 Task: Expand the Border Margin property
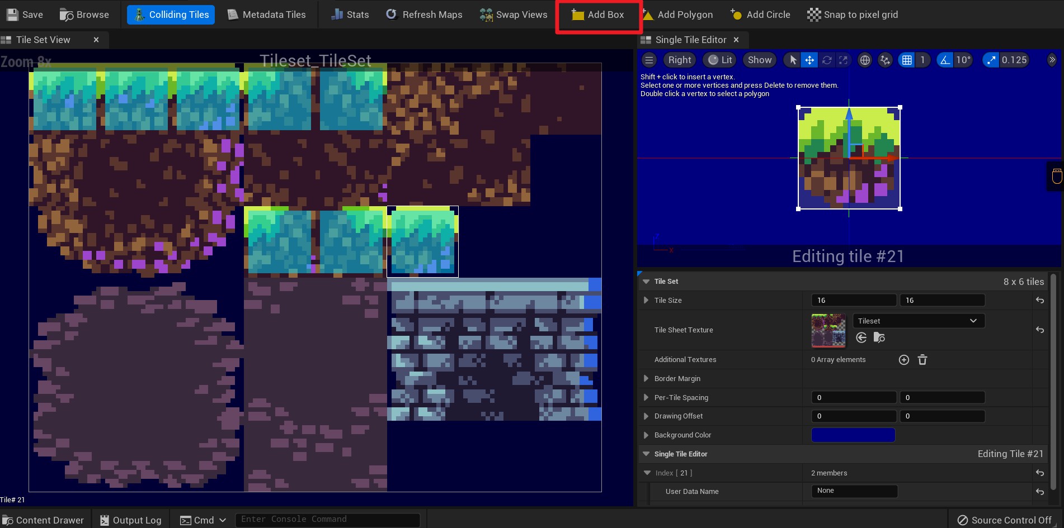click(x=646, y=378)
